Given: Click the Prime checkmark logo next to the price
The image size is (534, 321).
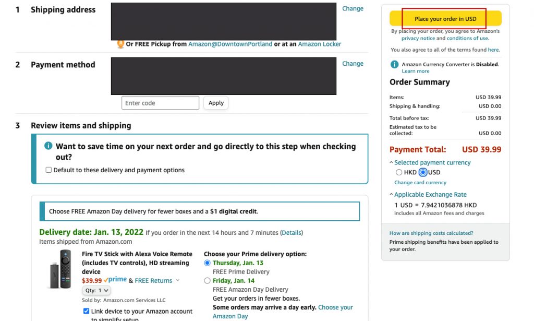Looking at the screenshot, I should coord(115,280).
